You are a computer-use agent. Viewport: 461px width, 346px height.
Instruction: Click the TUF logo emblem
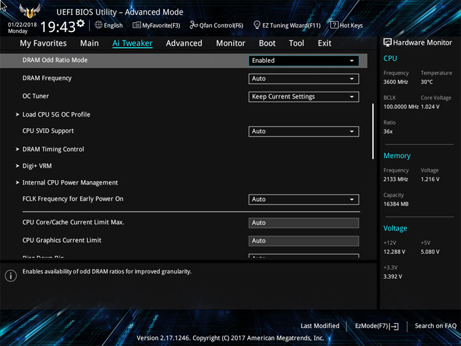29,11
